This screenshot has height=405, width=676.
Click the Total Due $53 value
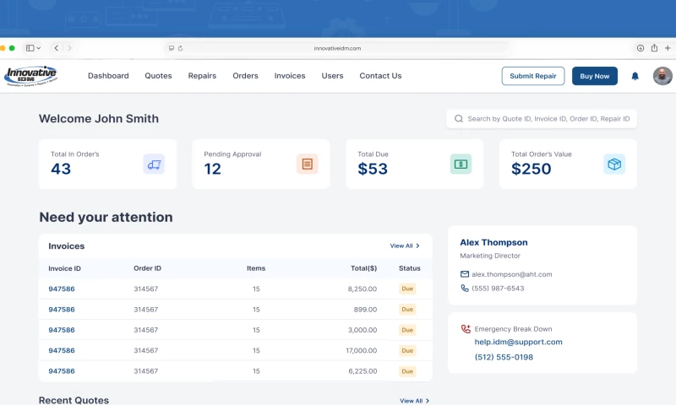coord(373,169)
